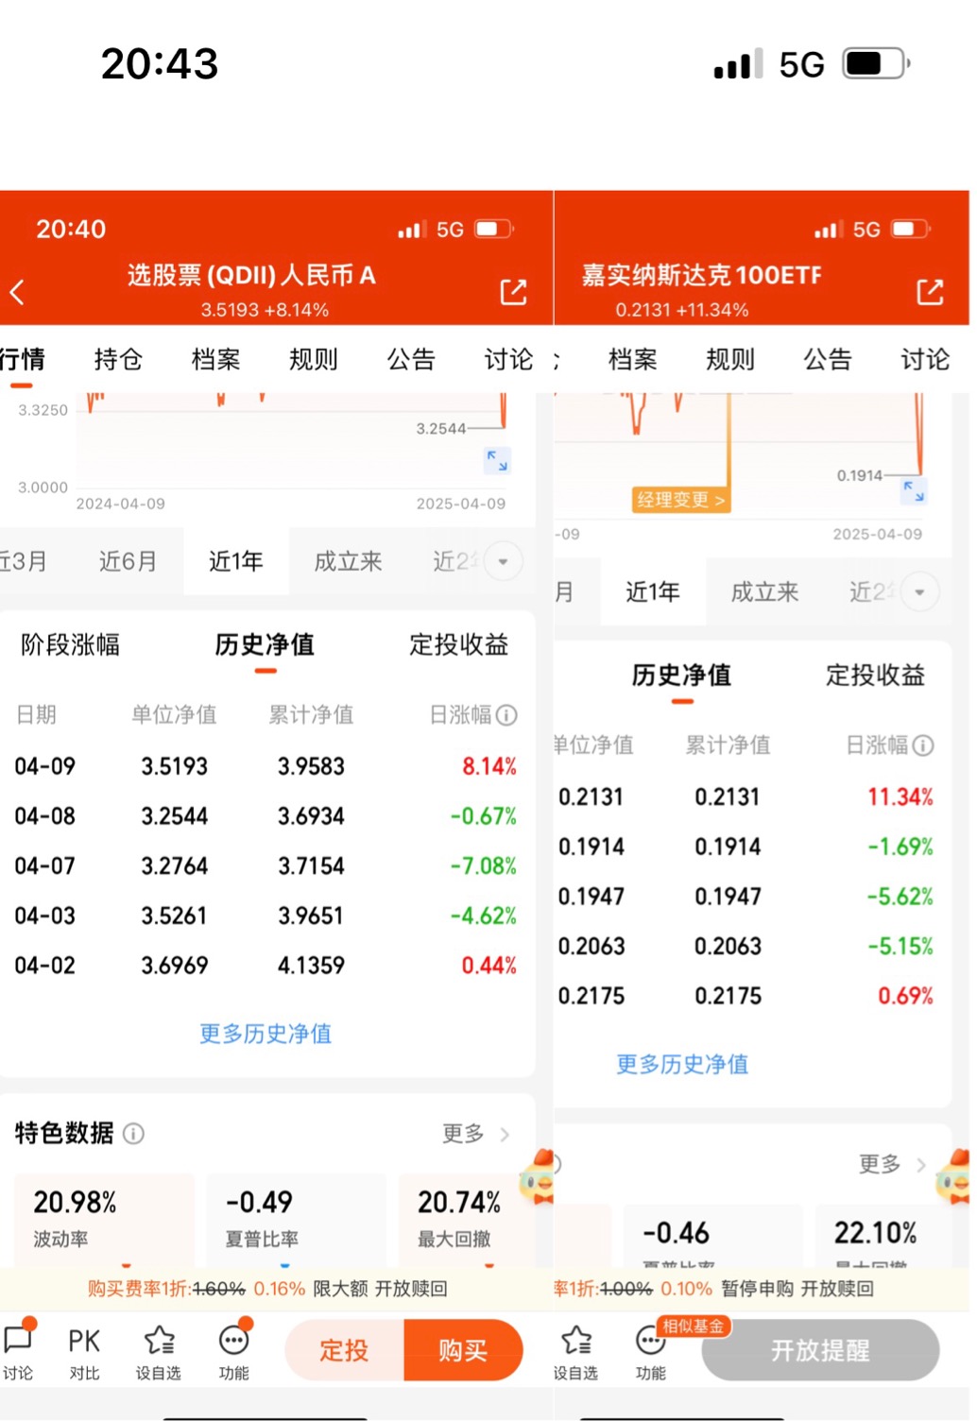The width and height of the screenshot is (977, 1421).
Task: Select the 04-09 net value row
Action: pos(266,766)
